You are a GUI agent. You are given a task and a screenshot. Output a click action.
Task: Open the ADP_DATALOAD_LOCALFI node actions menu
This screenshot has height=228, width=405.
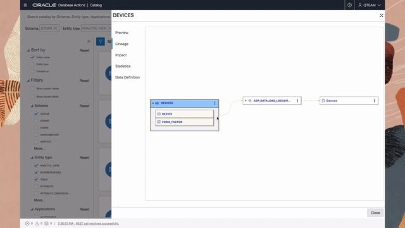point(297,101)
